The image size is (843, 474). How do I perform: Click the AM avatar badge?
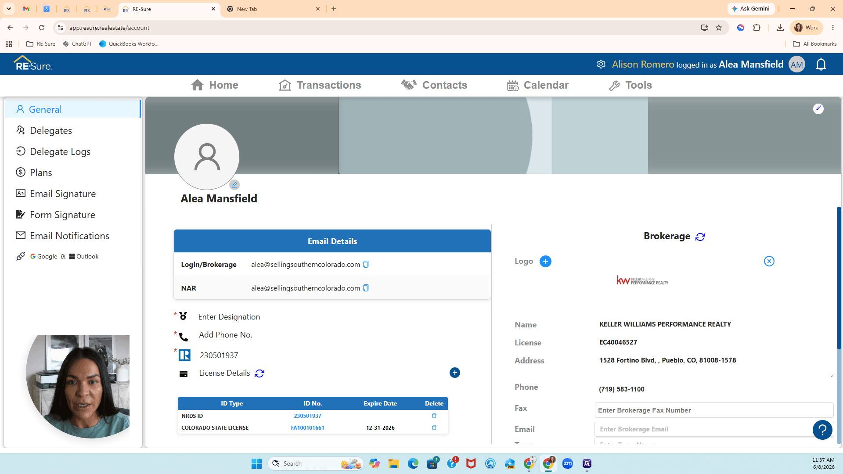(797, 65)
